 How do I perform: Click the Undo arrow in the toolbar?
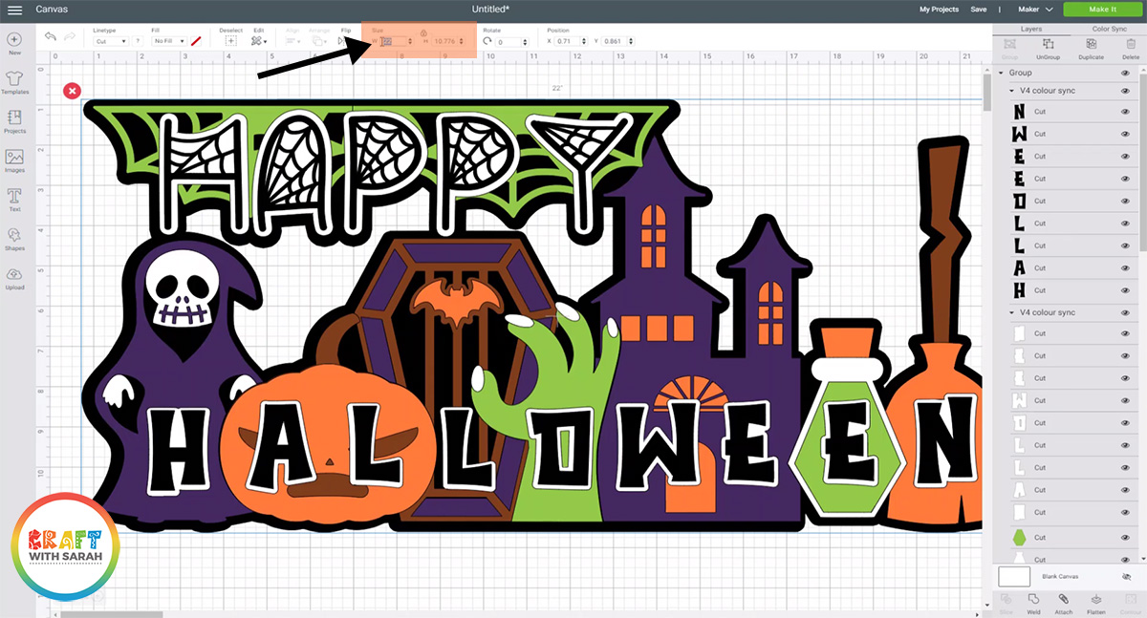coord(51,36)
